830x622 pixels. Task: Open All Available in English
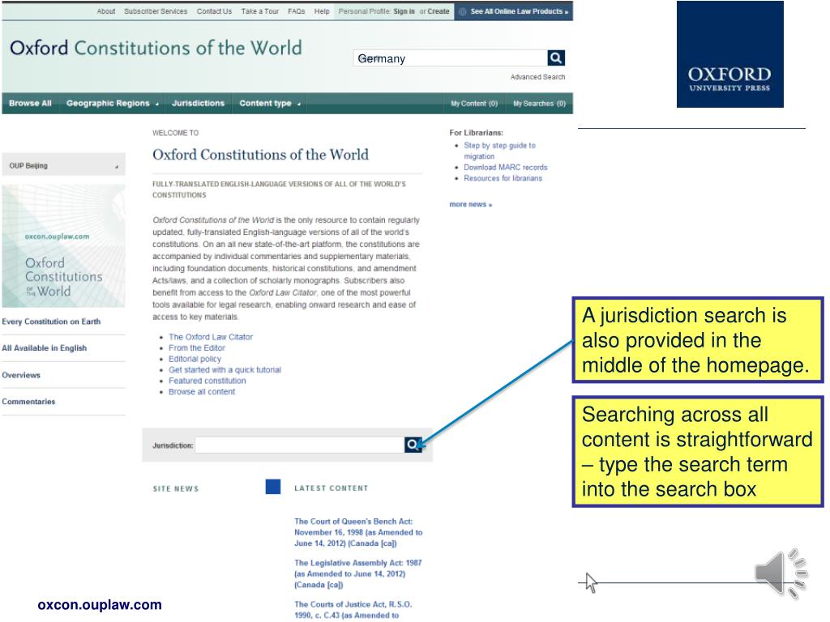click(x=45, y=348)
